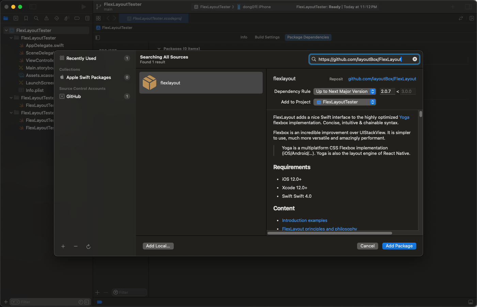Clear the package search field text
Image resolution: width=477 pixels, height=307 pixels.
pos(415,59)
